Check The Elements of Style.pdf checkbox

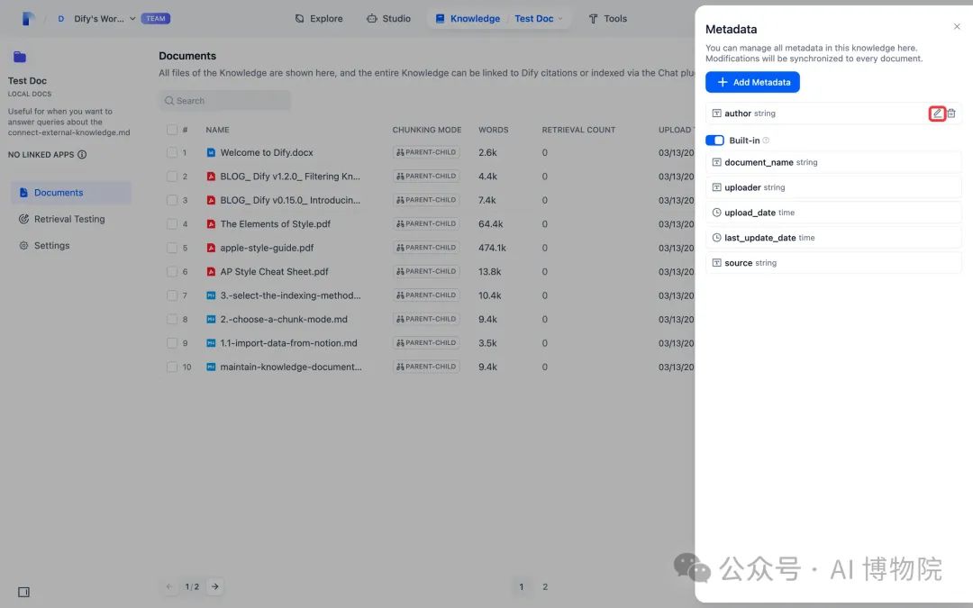(x=172, y=224)
